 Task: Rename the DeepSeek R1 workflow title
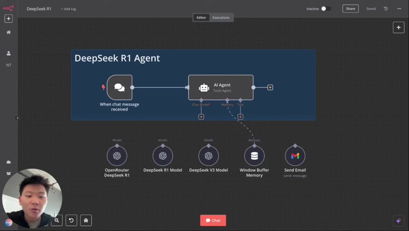point(39,9)
